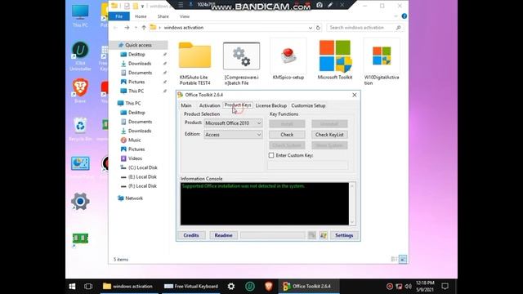Open (C:) Local Disk in navigation pane
The height and width of the screenshot is (294, 523).
click(x=142, y=167)
